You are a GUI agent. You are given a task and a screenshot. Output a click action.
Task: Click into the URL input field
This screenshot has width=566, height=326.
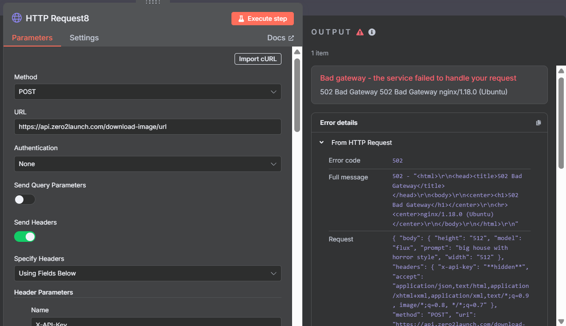147,127
